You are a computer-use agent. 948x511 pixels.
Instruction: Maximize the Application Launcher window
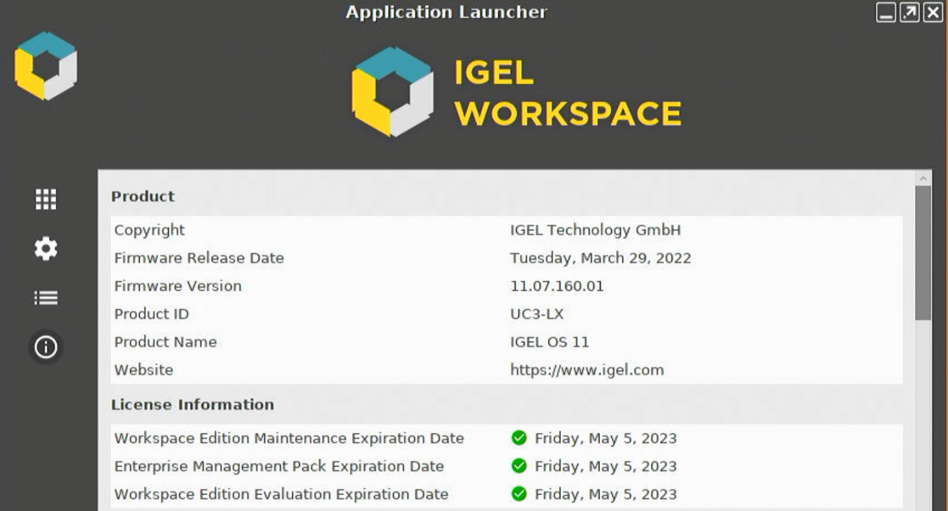coord(910,13)
